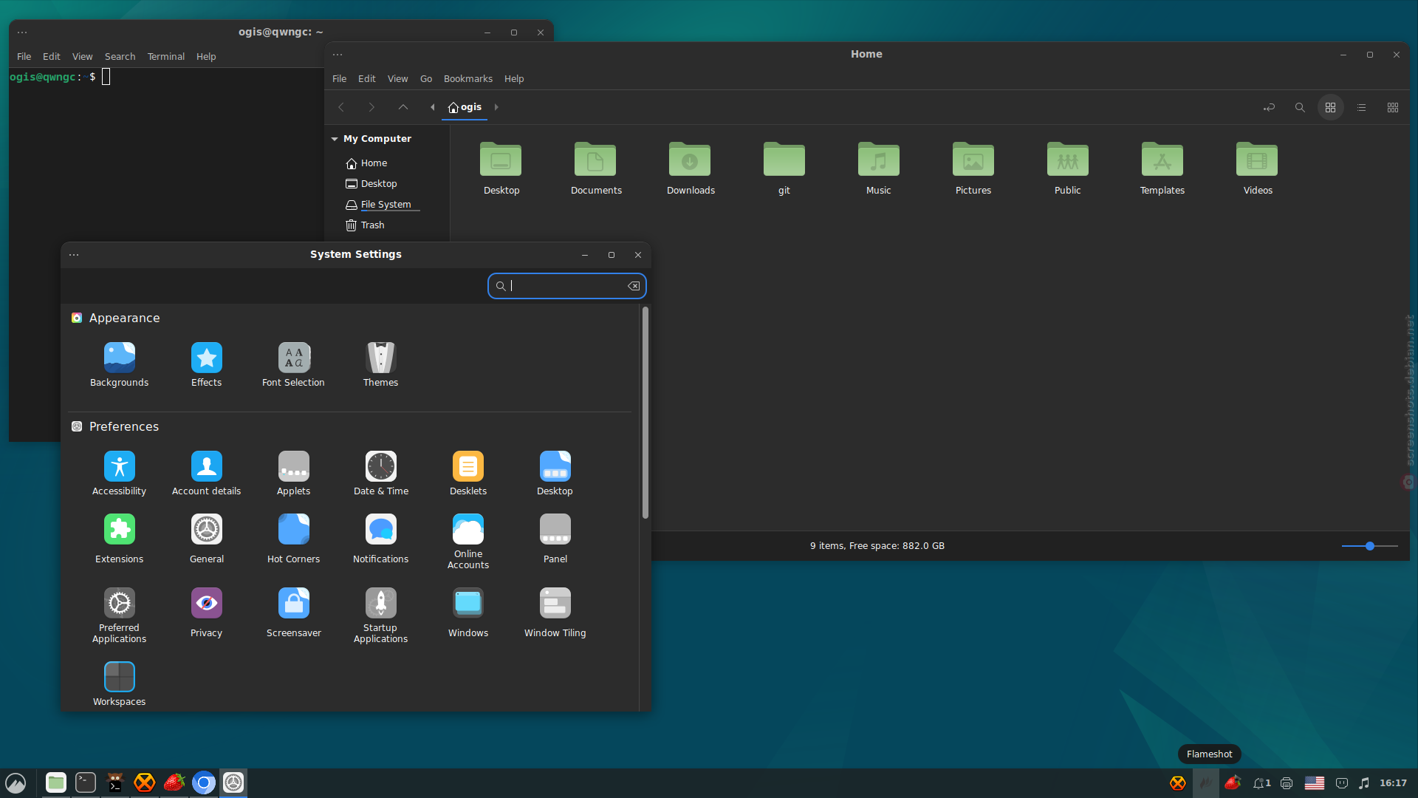1418x798 pixels.
Task: Open Trash in file manager sidebar
Action: point(365,225)
